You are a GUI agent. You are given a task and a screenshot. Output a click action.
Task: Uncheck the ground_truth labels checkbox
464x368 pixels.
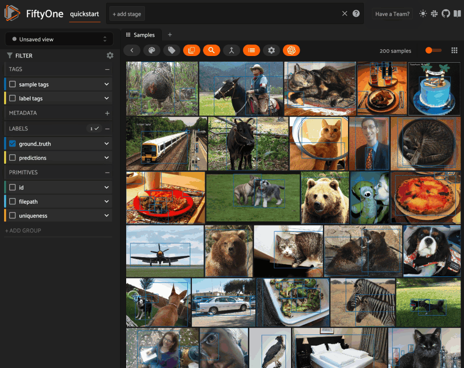click(x=13, y=143)
